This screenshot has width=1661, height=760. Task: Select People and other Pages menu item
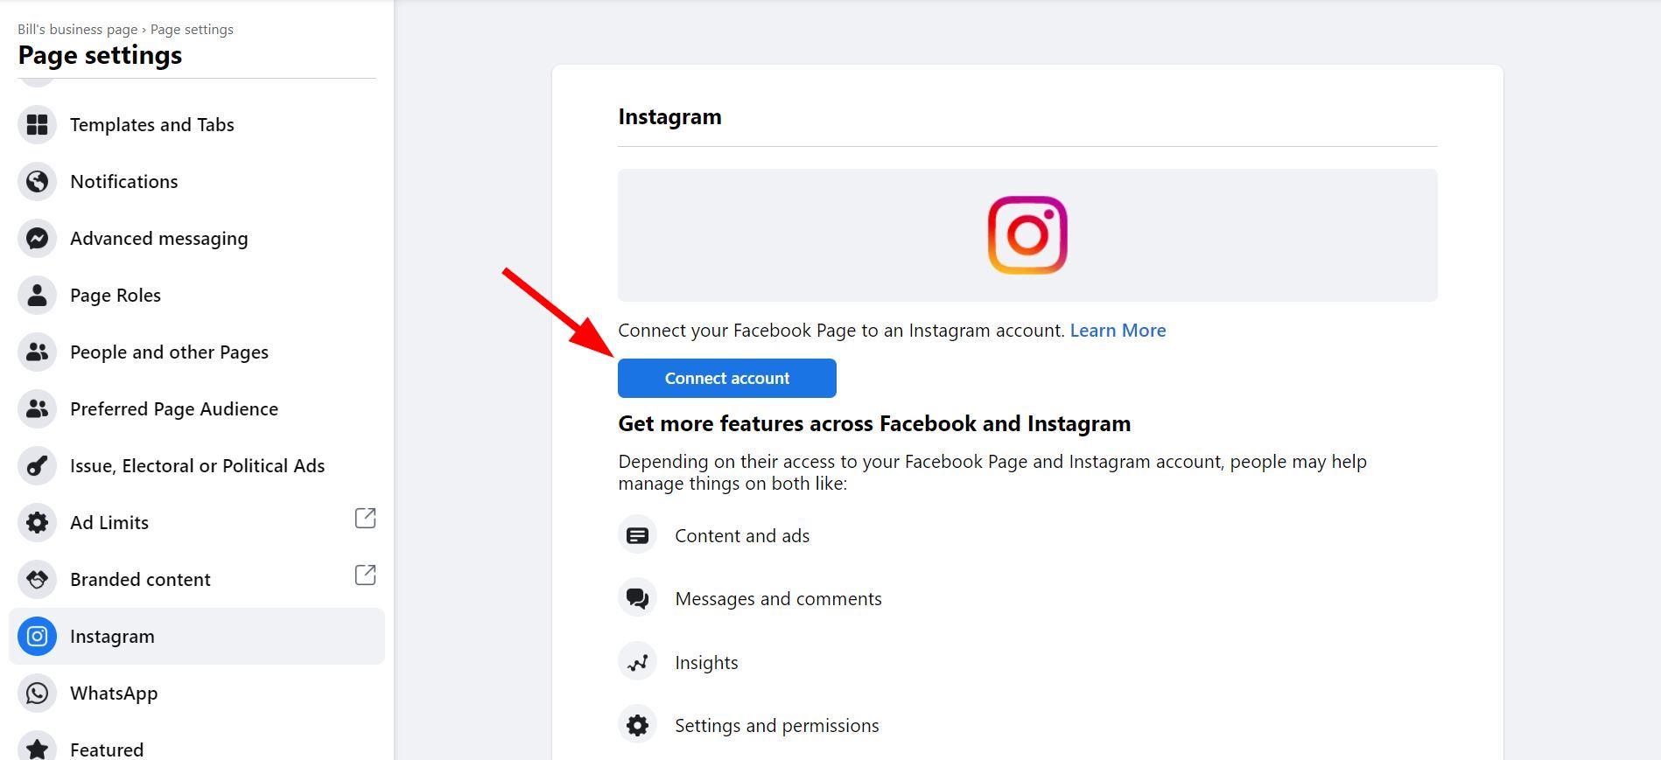click(197, 352)
